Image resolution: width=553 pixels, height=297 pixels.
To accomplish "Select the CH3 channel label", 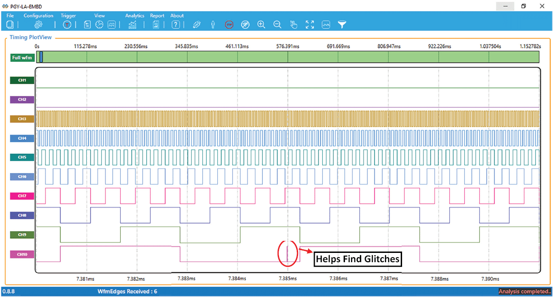I will [22, 119].
